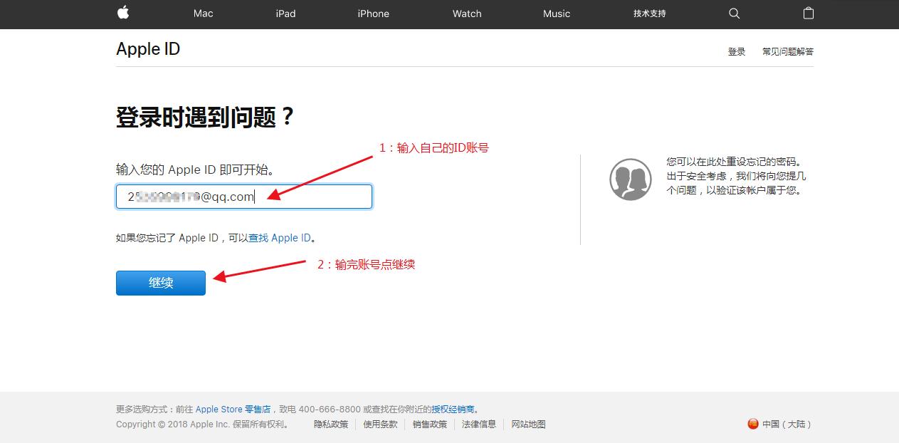The image size is (899, 443).
Task: Open the 授权经销商 link
Action: pos(453,410)
